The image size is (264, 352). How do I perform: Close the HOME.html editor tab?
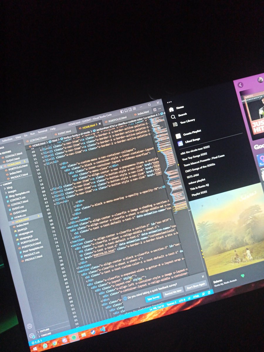[x=100, y=123]
